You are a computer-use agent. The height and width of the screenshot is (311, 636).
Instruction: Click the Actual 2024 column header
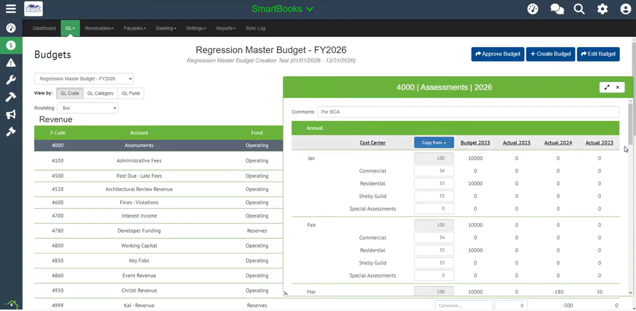(558, 143)
